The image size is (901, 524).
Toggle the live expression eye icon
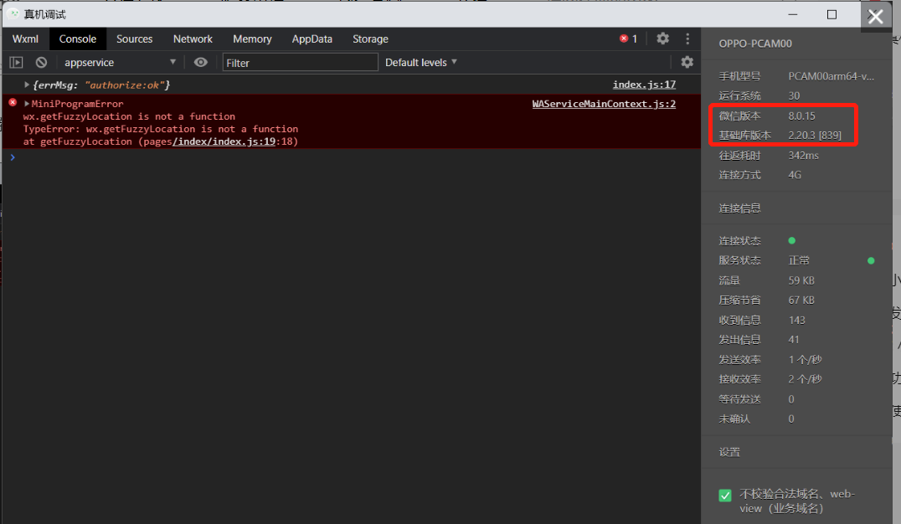tap(200, 62)
